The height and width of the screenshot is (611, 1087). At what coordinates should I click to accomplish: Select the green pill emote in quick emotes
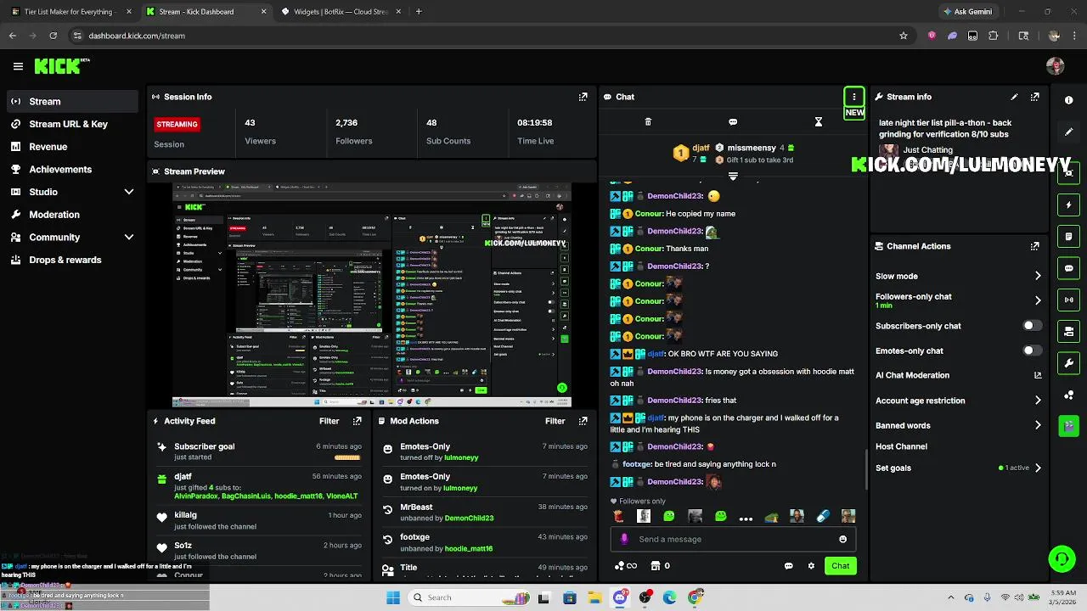823,516
